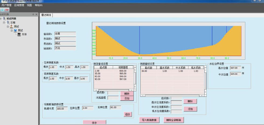The image size is (264, 125).
Task: Click the 低水系数 column header
Action: coord(196,68)
